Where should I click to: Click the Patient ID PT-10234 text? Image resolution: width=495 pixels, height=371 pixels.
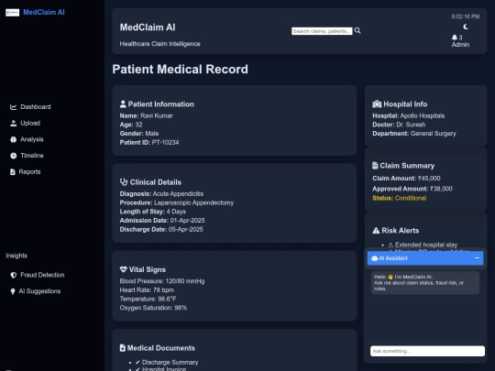pos(149,143)
